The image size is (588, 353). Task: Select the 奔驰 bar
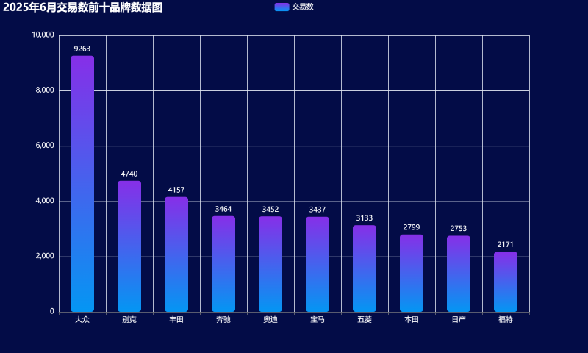pyautogui.click(x=223, y=264)
